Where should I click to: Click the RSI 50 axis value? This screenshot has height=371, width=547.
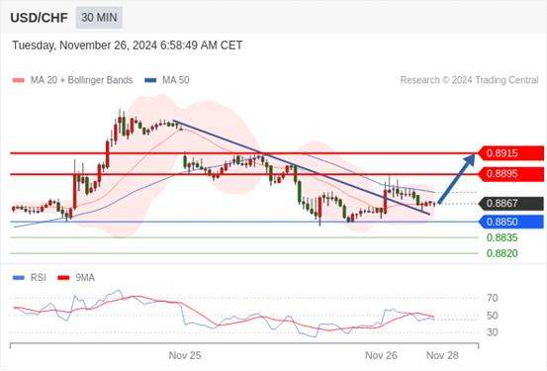[x=493, y=316]
